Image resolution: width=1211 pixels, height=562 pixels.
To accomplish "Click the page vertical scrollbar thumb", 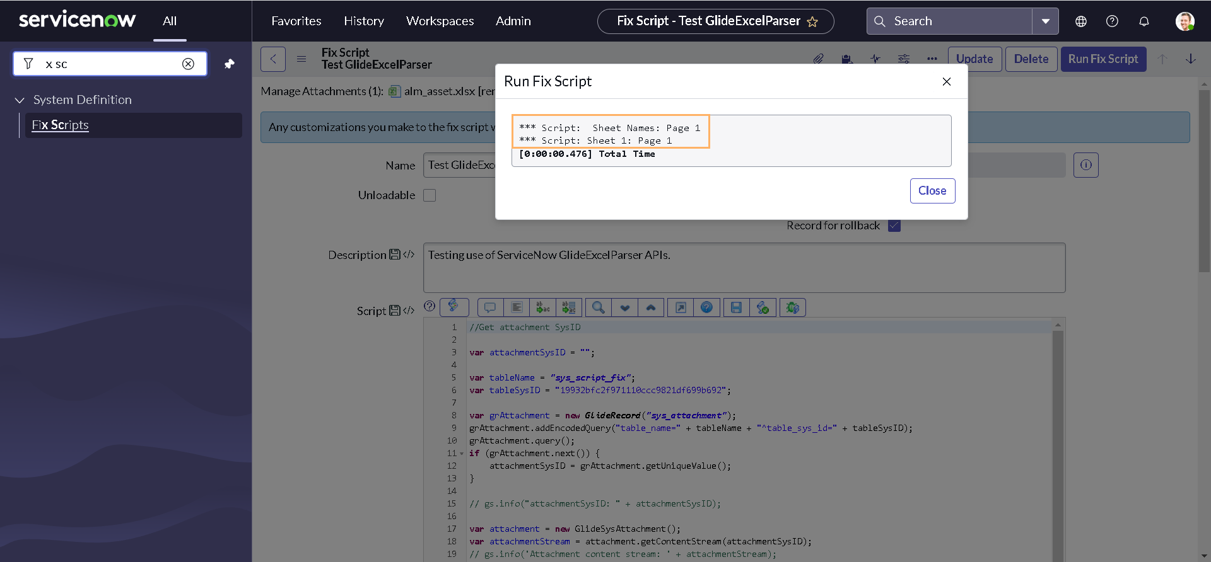I will pos(1204,181).
